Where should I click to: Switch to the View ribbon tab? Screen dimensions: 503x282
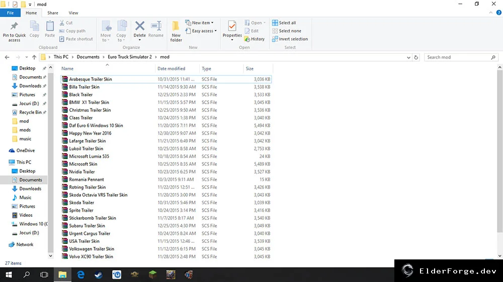(x=73, y=13)
